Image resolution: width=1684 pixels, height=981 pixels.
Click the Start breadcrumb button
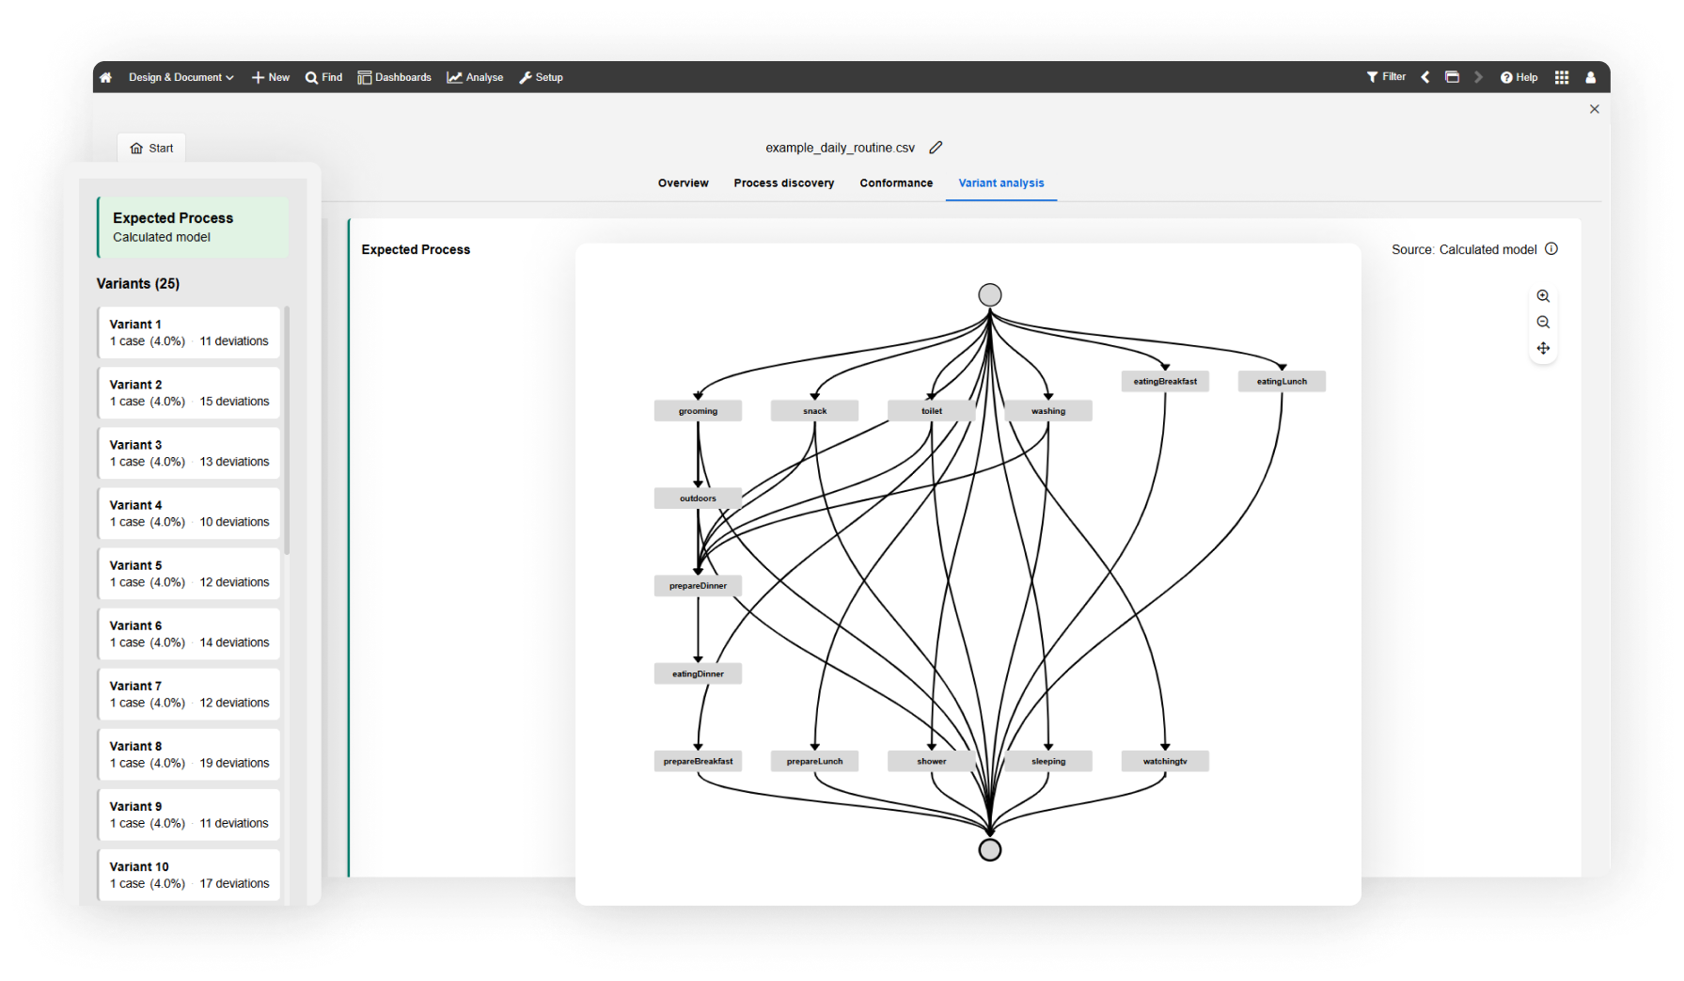(x=151, y=149)
